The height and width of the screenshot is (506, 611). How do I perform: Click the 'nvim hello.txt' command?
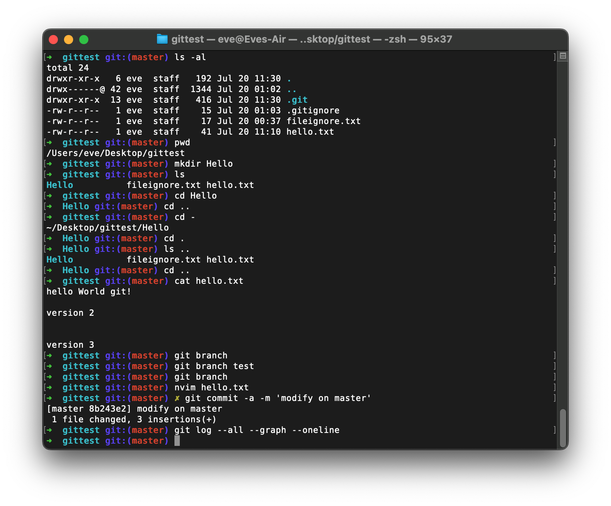[x=211, y=387]
